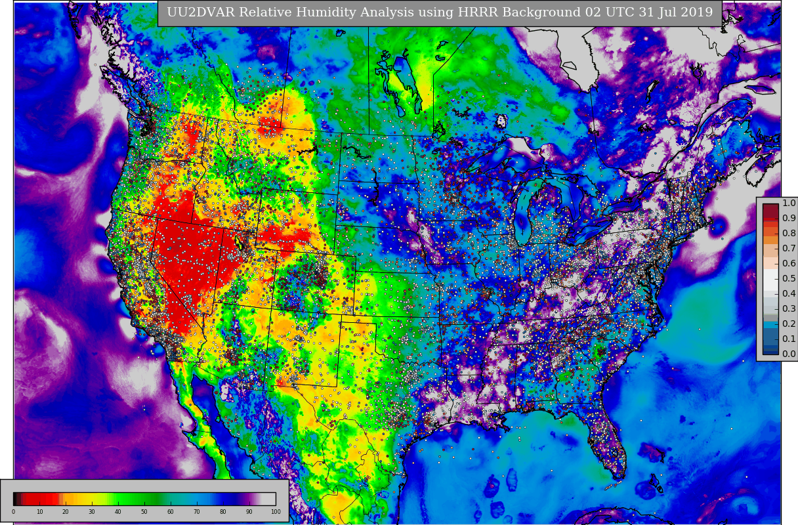Click the "0.9" label on right colorbar
This screenshot has height=525, width=798.
pos(789,219)
